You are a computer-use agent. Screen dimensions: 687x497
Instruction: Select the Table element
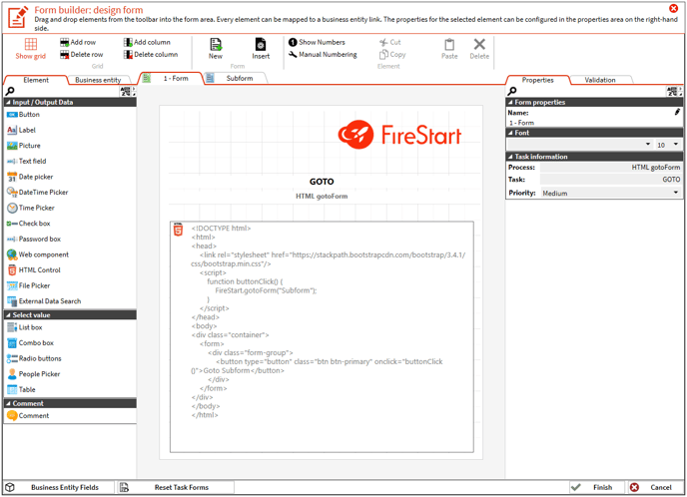click(x=21, y=389)
